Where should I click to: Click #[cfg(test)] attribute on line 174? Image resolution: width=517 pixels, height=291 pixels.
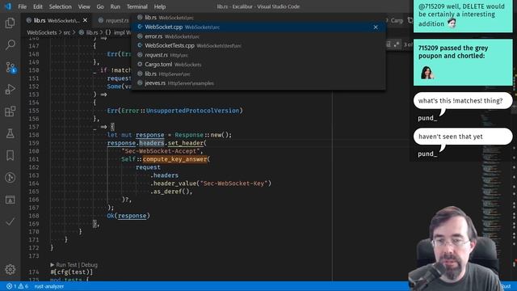pyautogui.click(x=72, y=272)
